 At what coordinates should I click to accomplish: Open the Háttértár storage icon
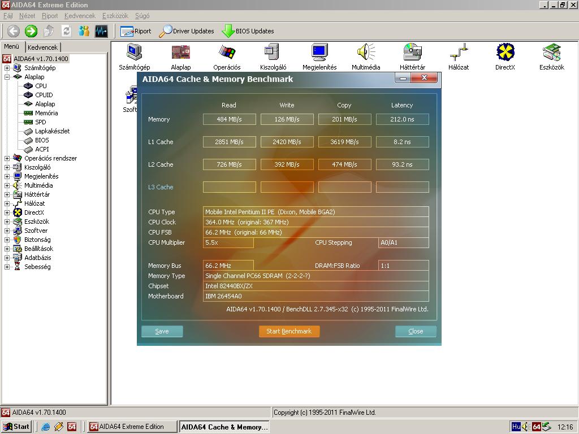pos(412,57)
